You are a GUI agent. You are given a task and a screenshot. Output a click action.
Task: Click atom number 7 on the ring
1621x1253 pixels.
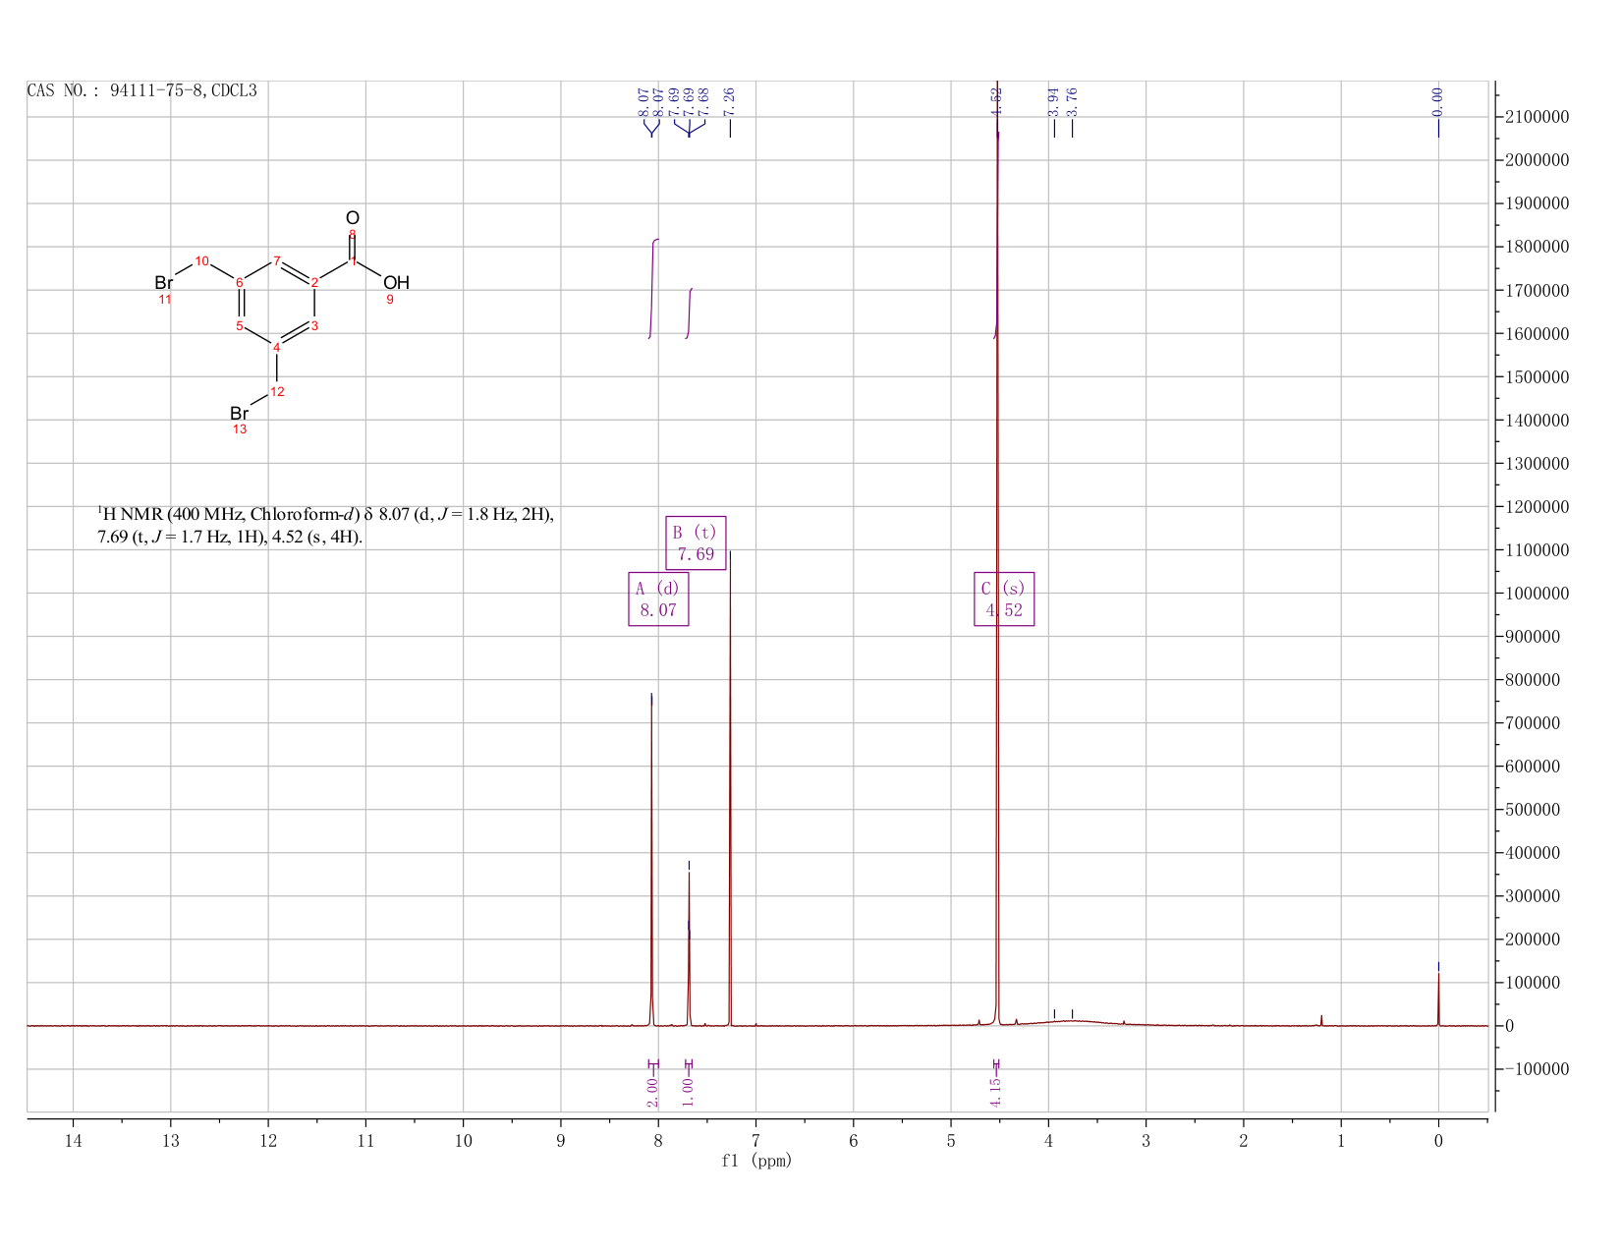pyautogui.click(x=277, y=260)
